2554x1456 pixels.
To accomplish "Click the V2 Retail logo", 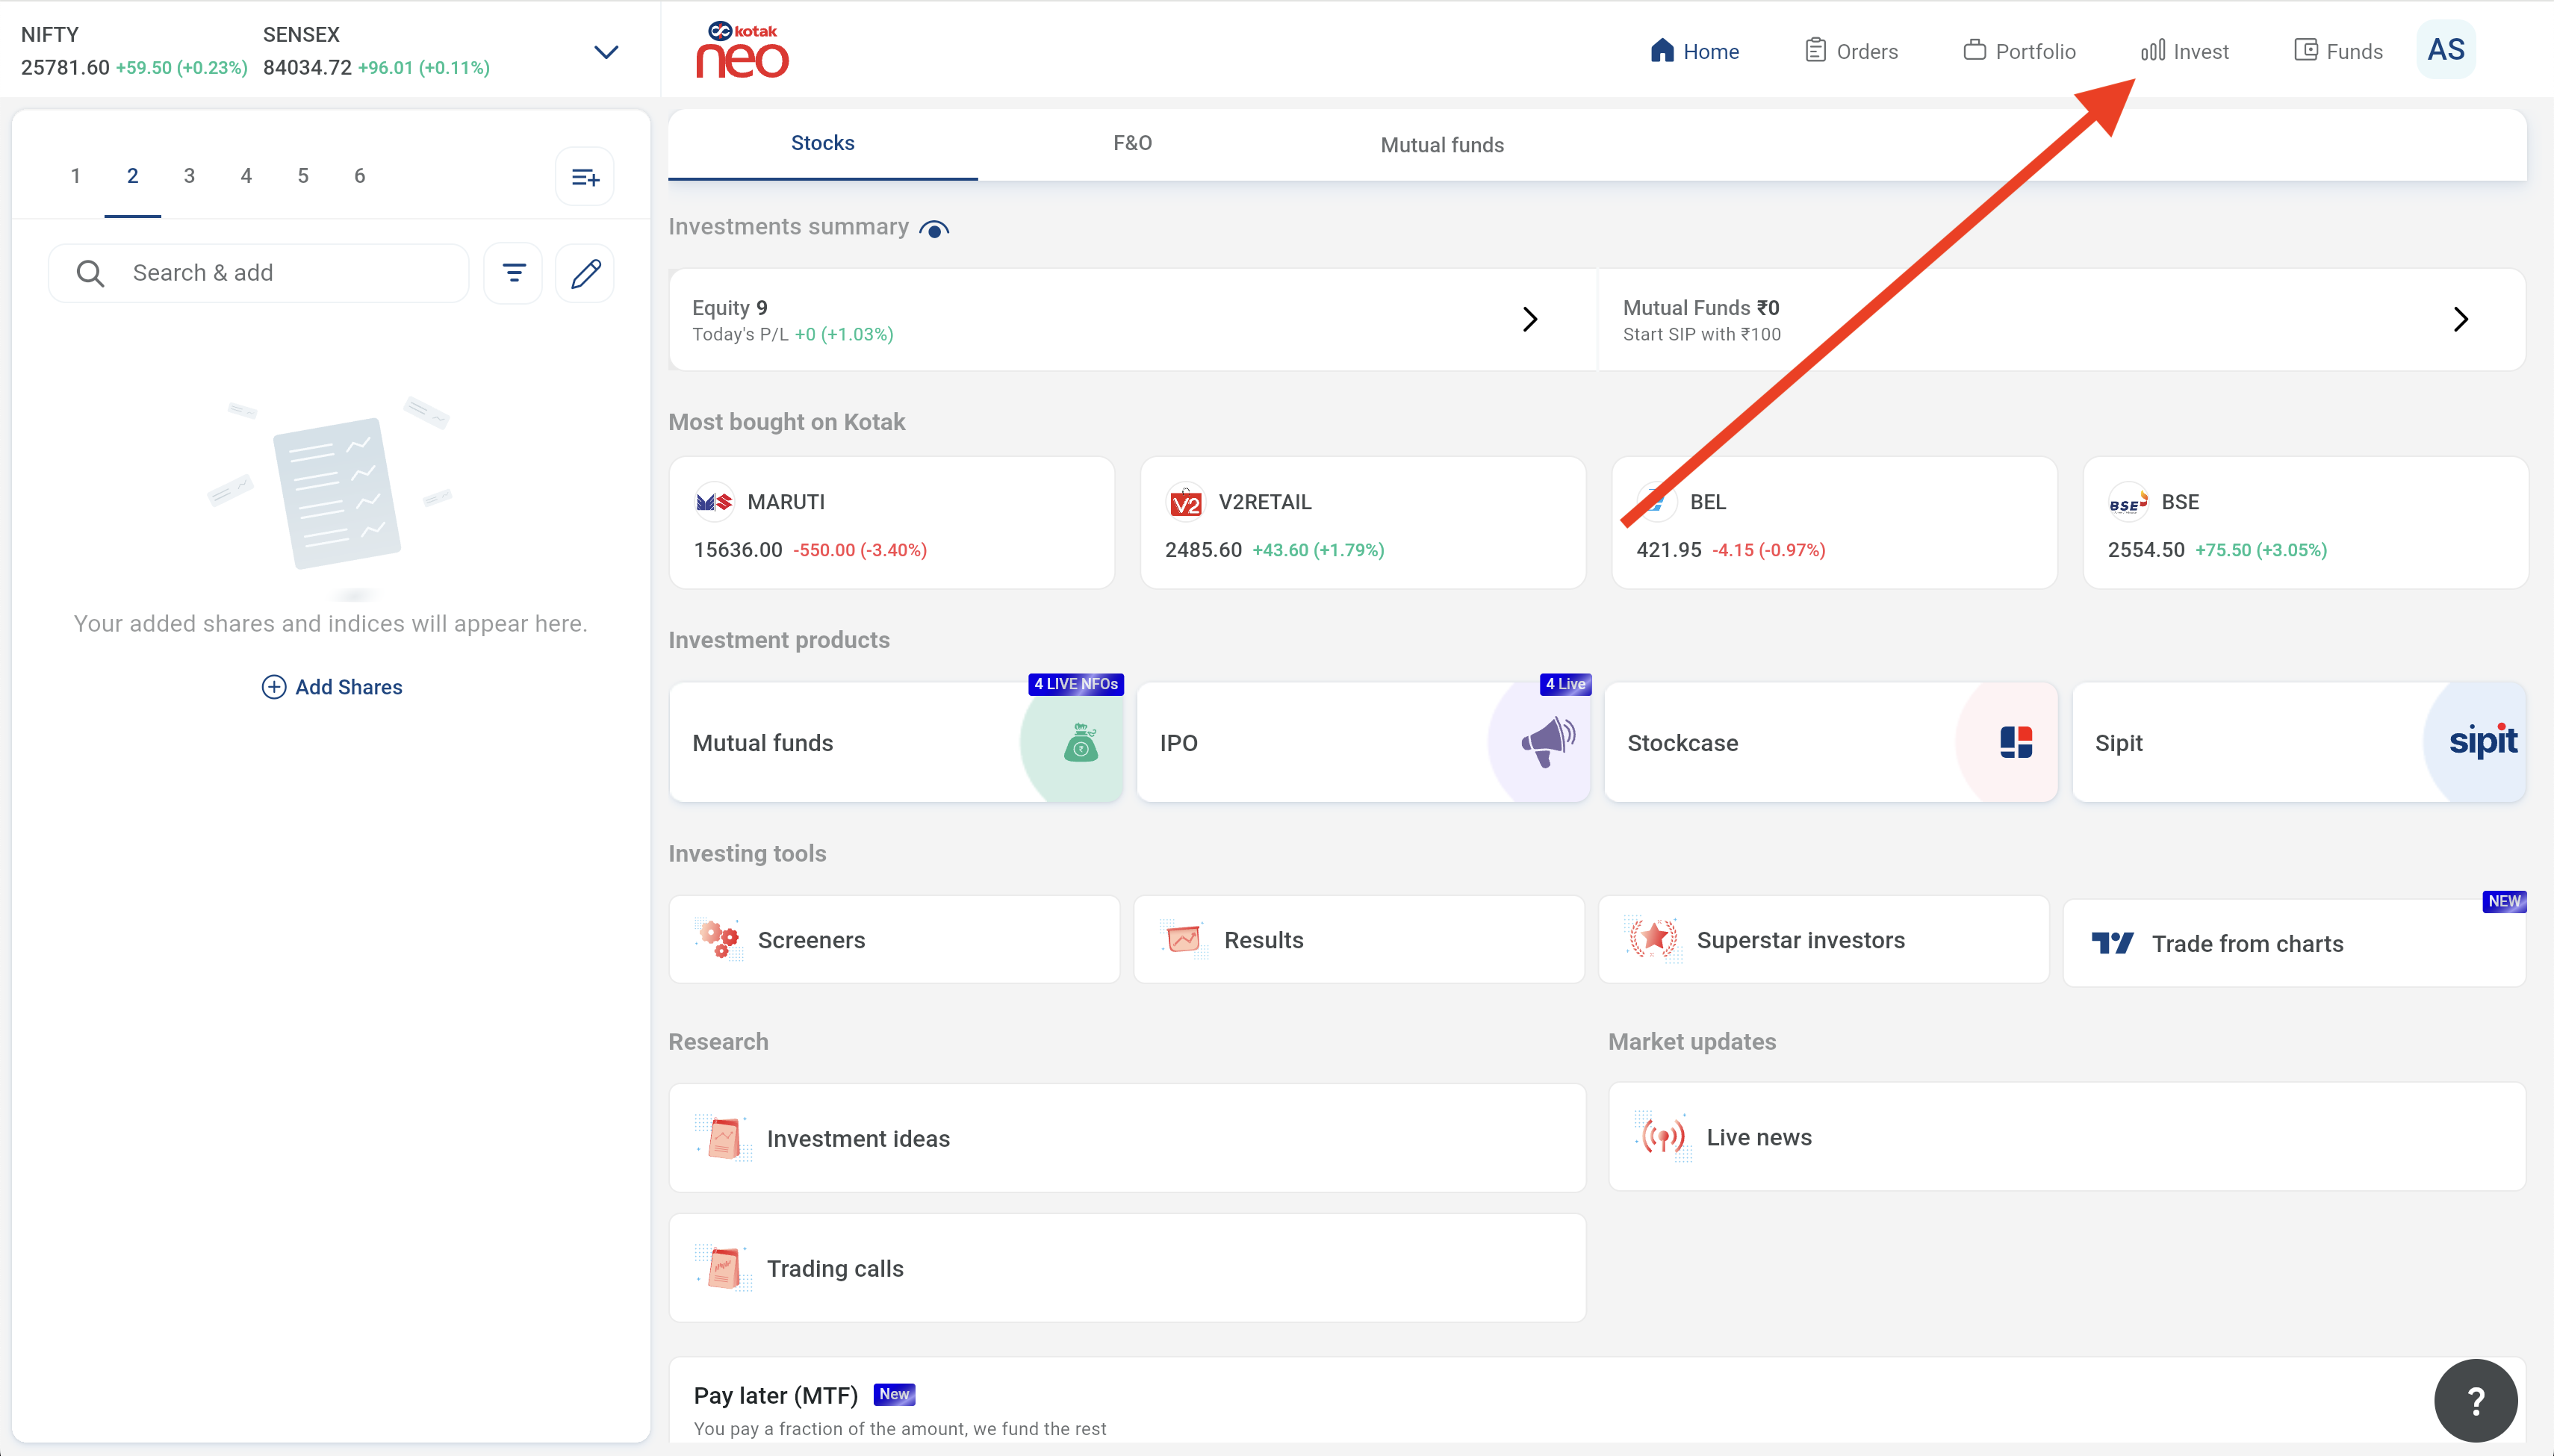I will 1185,502.
